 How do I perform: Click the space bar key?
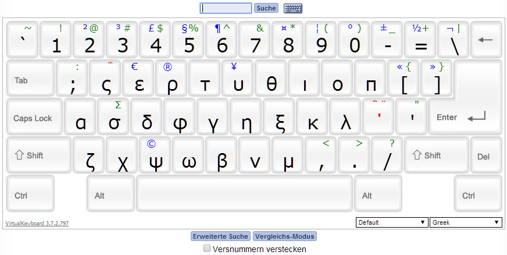[244, 193]
